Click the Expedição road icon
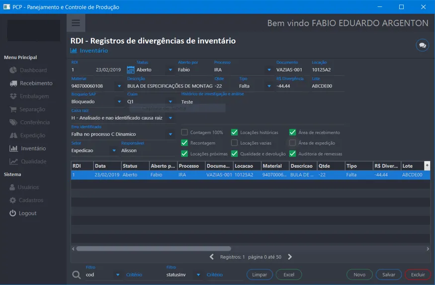The width and height of the screenshot is (435, 285). (x=13, y=136)
